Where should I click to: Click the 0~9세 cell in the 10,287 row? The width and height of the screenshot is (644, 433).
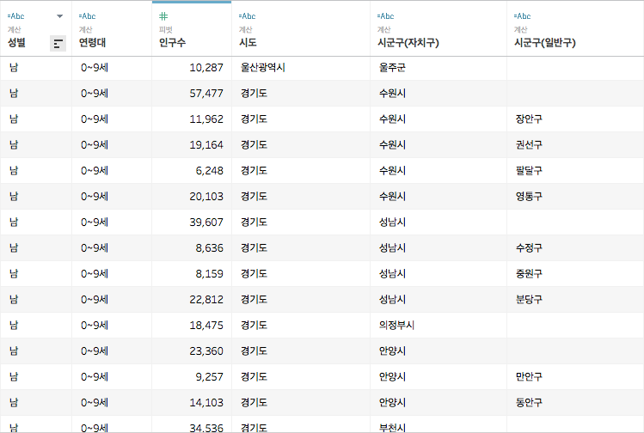(x=95, y=67)
